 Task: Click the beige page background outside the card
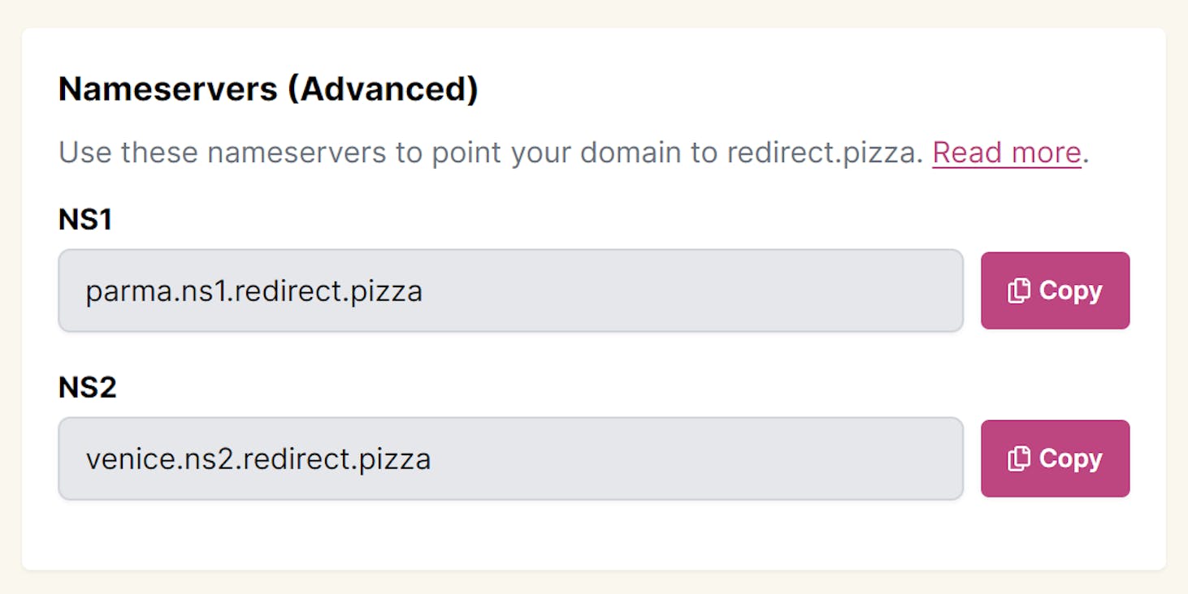[x=593, y=13]
